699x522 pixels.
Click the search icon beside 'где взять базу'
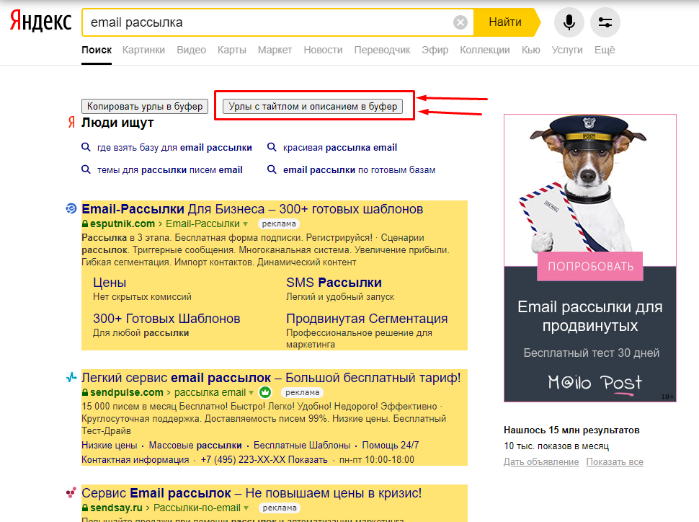[x=86, y=147]
